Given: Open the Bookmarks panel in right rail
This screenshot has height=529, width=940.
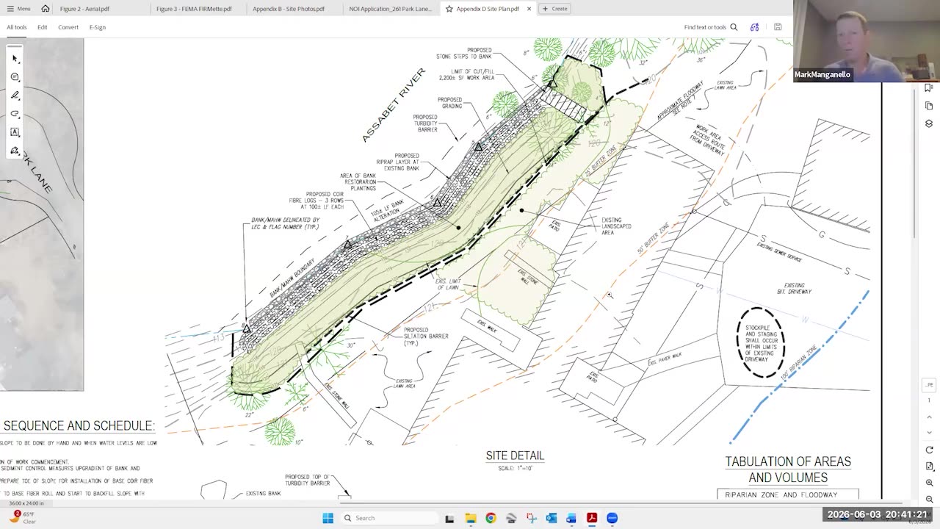Looking at the screenshot, I should pos(929,88).
